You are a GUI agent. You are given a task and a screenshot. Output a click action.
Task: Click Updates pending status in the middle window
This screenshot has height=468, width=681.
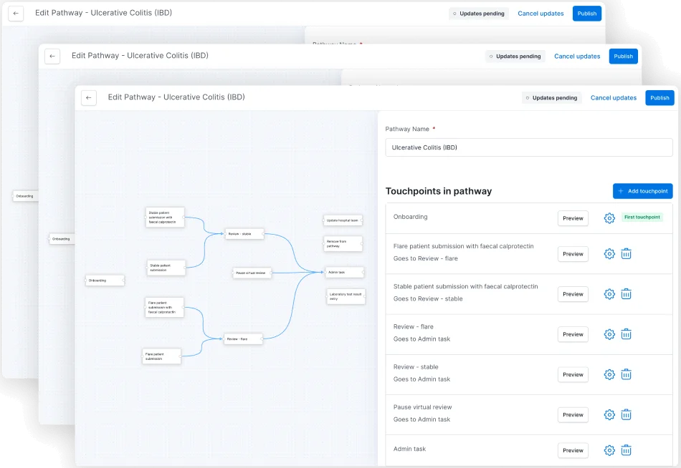point(515,56)
